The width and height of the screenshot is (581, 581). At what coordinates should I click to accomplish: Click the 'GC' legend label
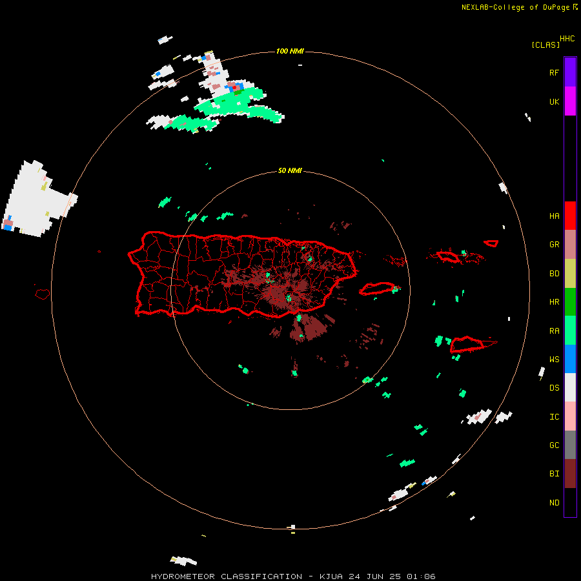pyautogui.click(x=554, y=445)
